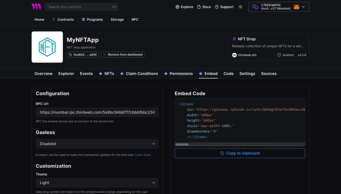Open the Gasless Disabled dropdown
This screenshot has width=341, height=194.
(x=97, y=144)
